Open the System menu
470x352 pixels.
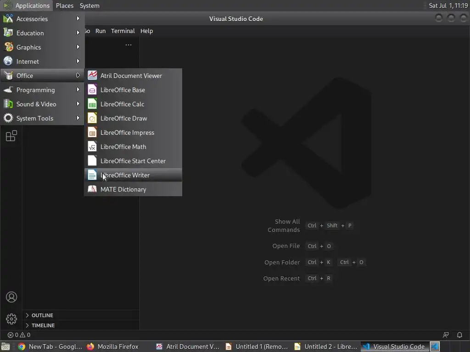tap(90, 5)
